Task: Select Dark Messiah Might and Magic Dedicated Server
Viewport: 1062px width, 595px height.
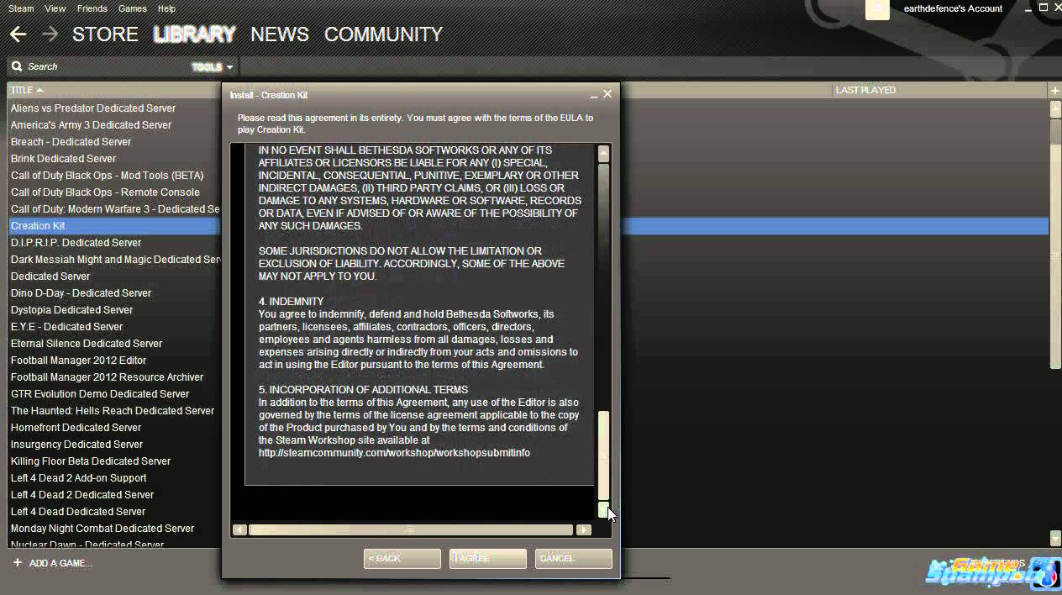Action: point(114,259)
